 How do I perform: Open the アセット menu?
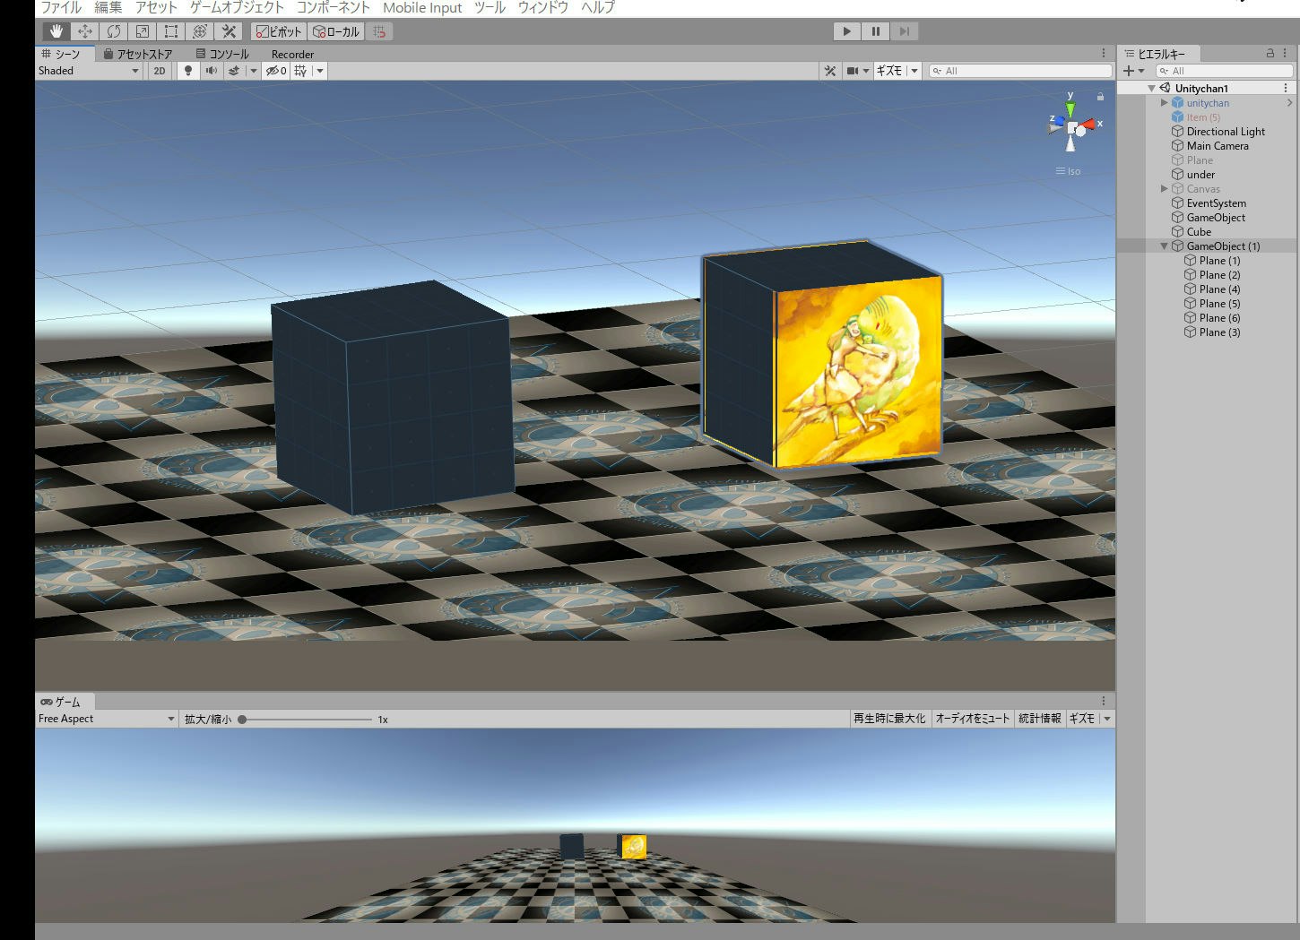click(x=156, y=7)
